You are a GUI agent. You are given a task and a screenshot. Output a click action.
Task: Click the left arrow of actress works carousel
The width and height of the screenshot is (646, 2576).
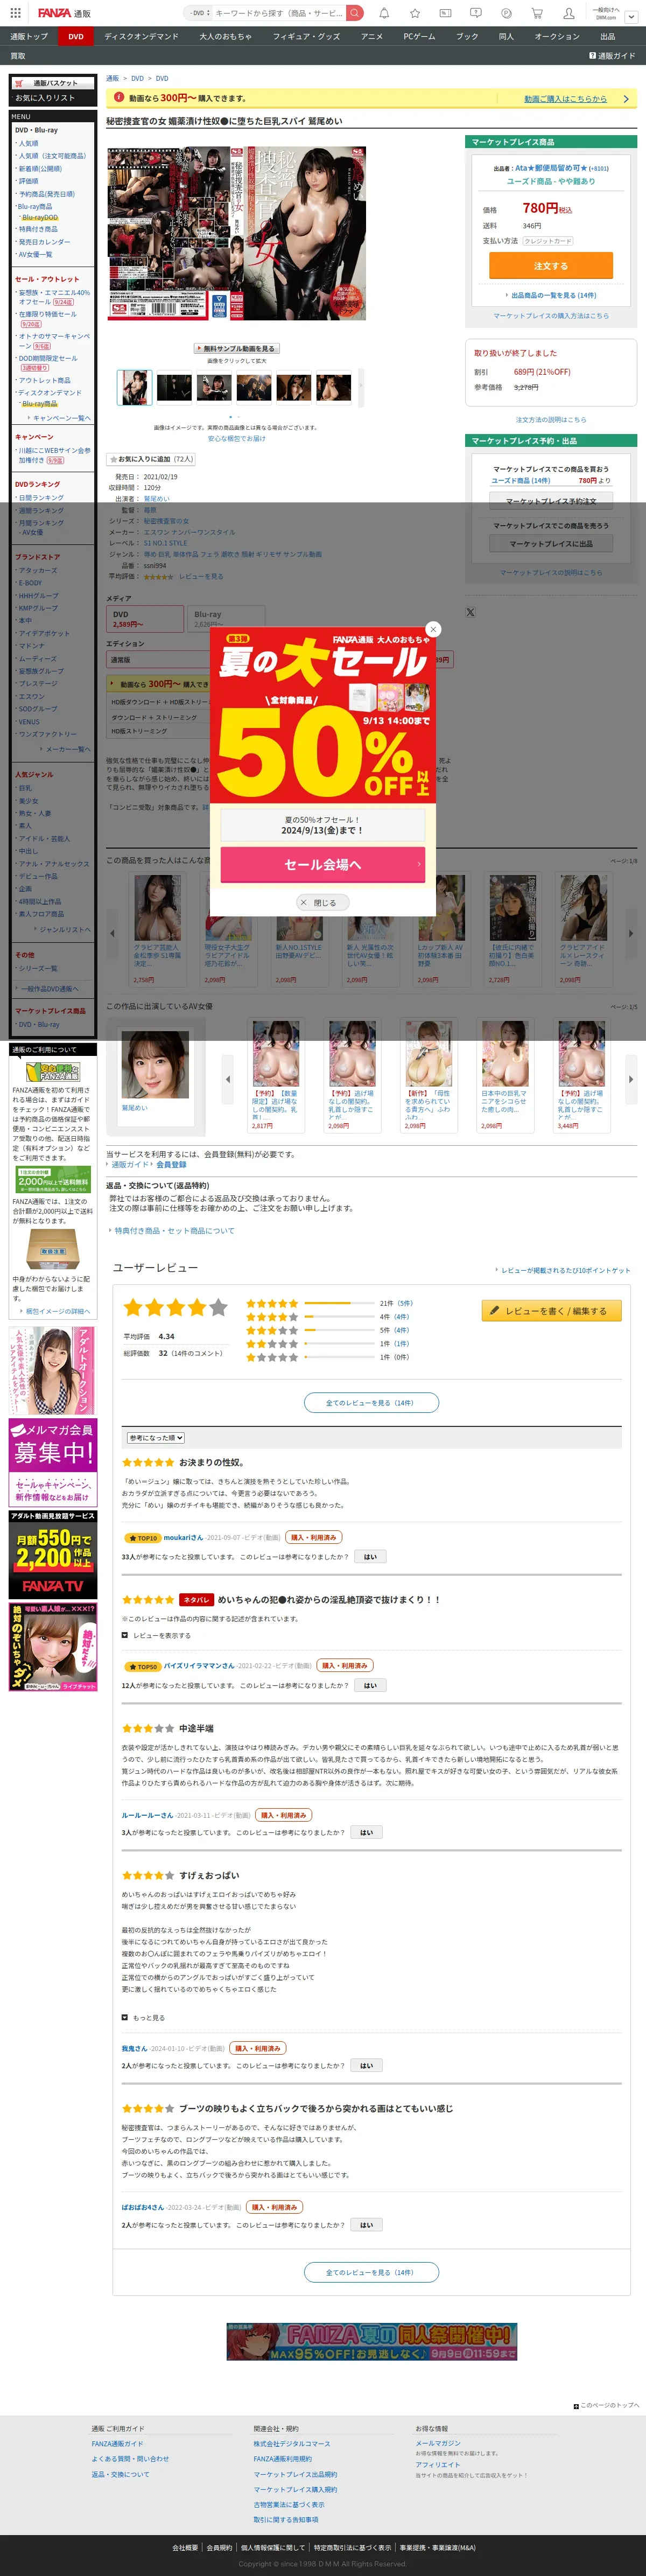pos(228,1079)
